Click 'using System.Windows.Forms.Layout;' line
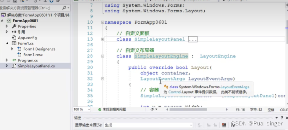 [x=155, y=11]
